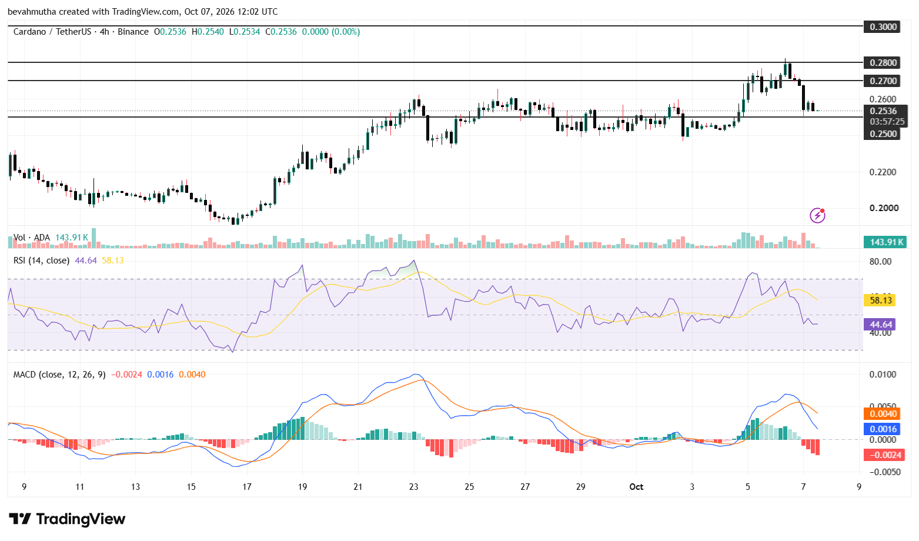Click the purple lightning bolt icon
The width and height of the screenshot is (919, 541).
tap(817, 216)
